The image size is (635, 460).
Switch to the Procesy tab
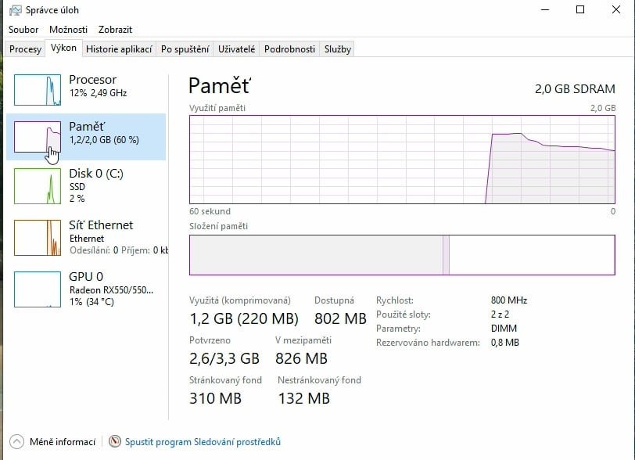click(24, 48)
